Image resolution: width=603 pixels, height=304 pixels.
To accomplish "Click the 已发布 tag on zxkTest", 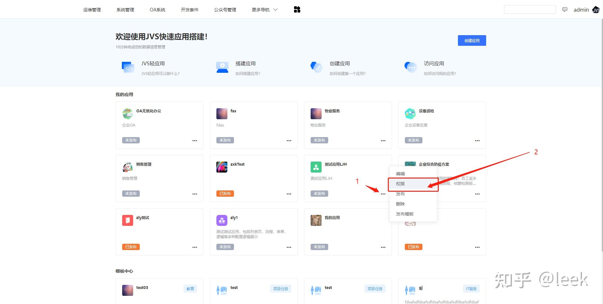I will pos(225,194).
